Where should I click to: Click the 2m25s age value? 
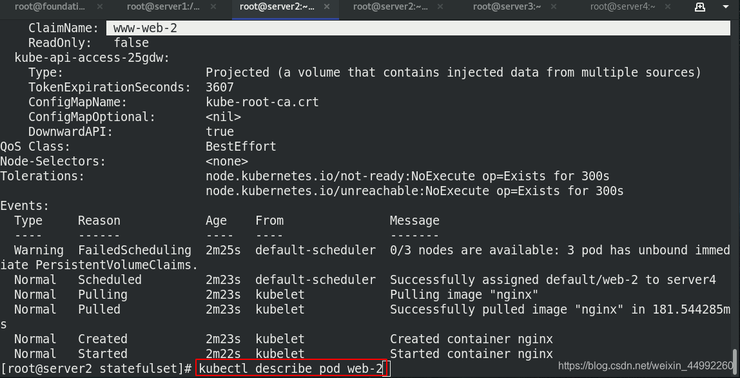click(x=223, y=250)
